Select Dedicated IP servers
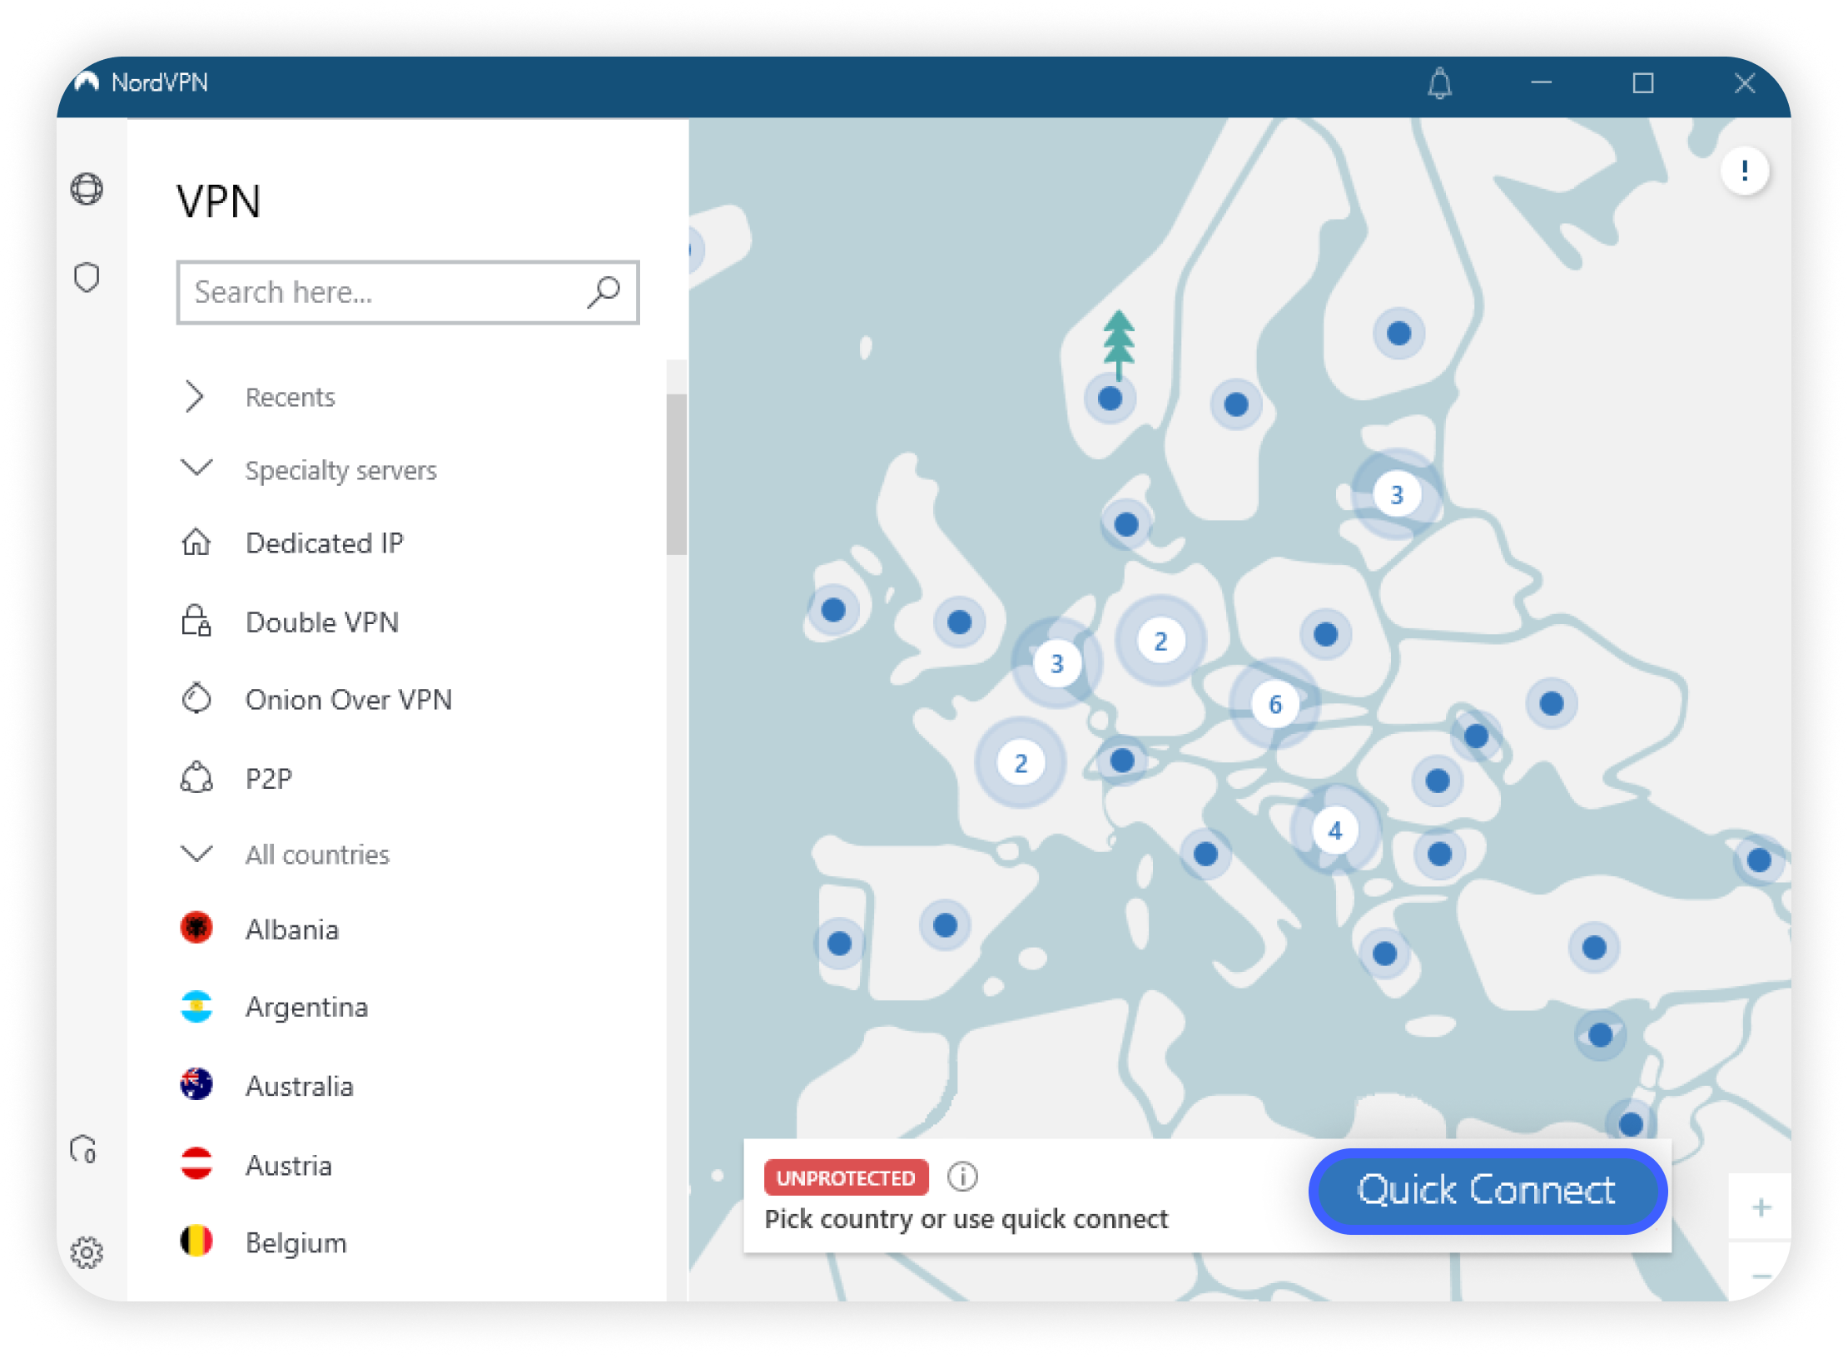Screen dimensions: 1848x1358 tap(324, 543)
